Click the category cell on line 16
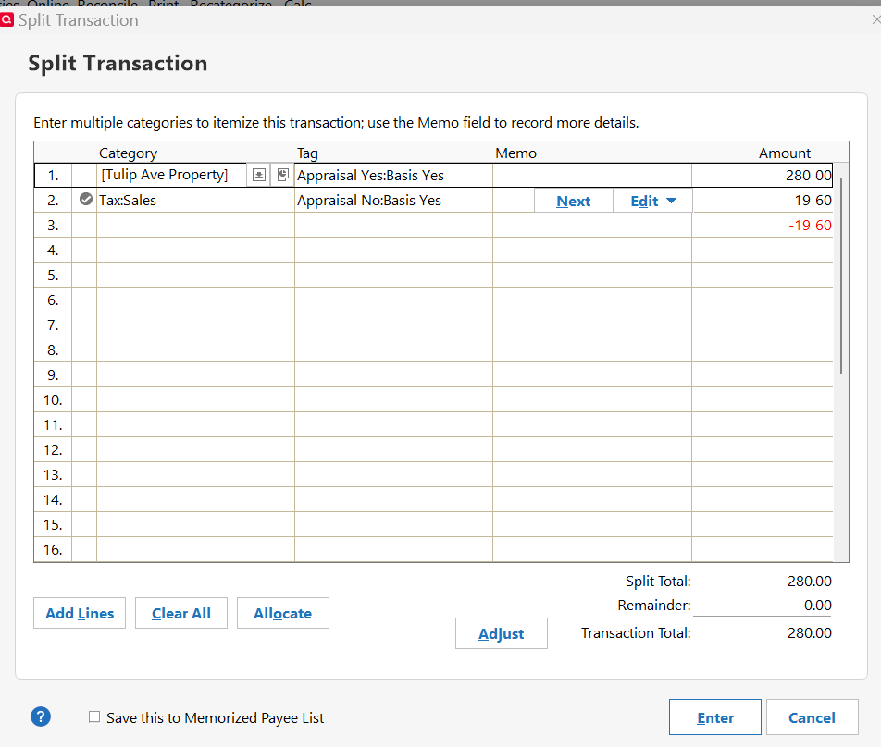 tap(195, 549)
